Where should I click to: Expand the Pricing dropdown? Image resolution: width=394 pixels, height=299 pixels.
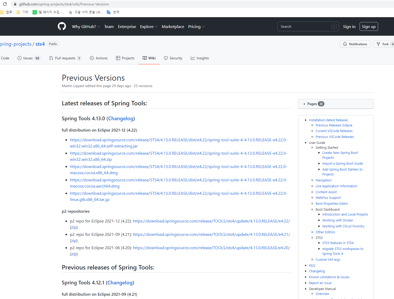pyautogui.click(x=196, y=26)
